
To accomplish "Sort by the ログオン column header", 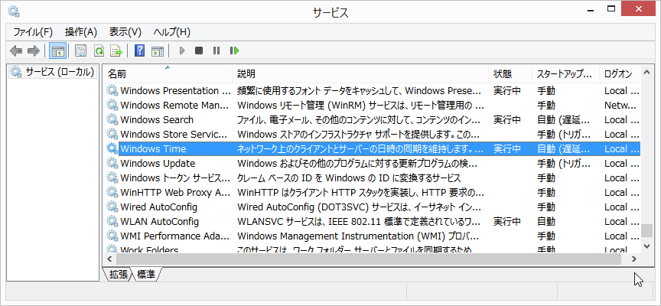I will [x=620, y=74].
